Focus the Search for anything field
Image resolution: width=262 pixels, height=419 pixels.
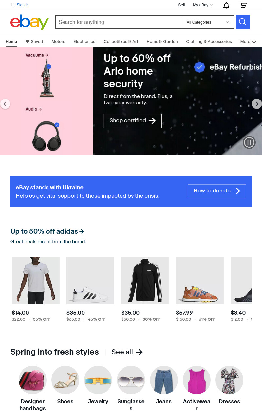(x=118, y=22)
